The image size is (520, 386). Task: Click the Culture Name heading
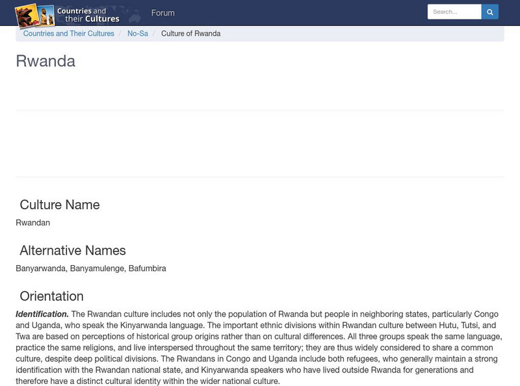(60, 205)
